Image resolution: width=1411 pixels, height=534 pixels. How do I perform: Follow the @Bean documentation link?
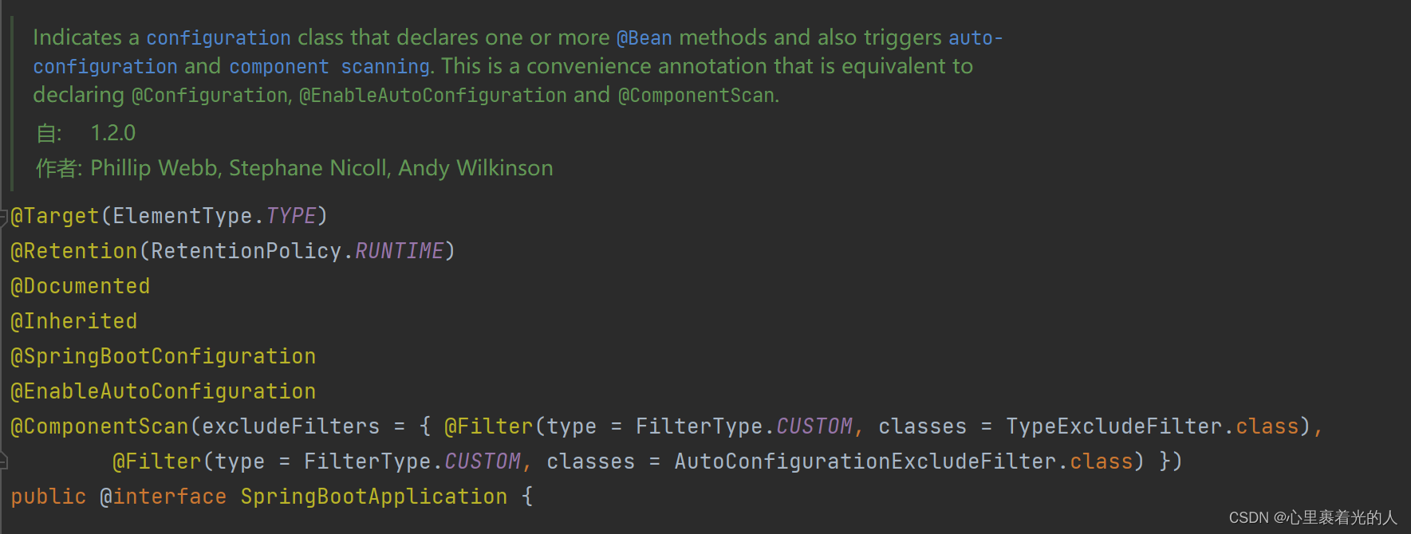coord(644,37)
